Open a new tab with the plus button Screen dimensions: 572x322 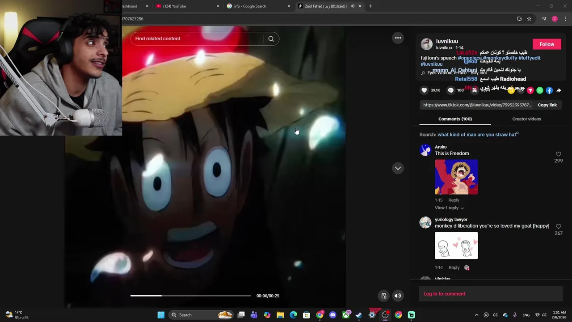(370, 6)
